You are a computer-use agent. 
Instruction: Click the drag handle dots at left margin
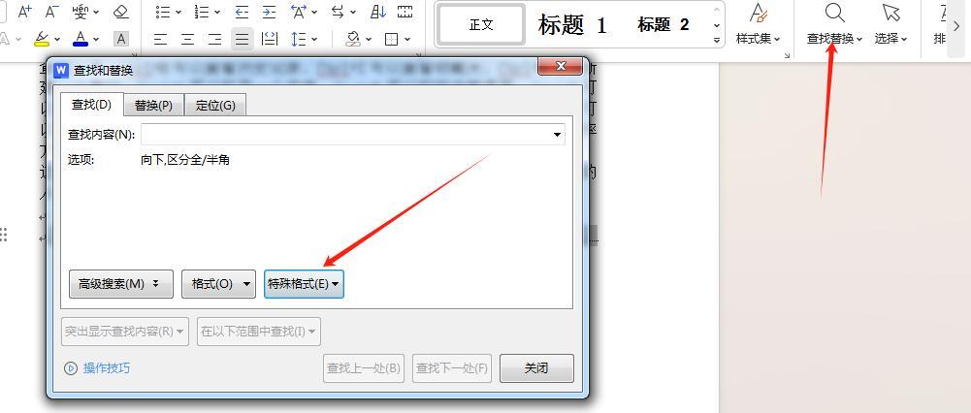[x=4, y=235]
